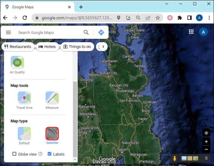The width and height of the screenshot is (214, 166).
Task: Install Google Maps app icon
Action: pyautogui.click(x=128, y=18)
